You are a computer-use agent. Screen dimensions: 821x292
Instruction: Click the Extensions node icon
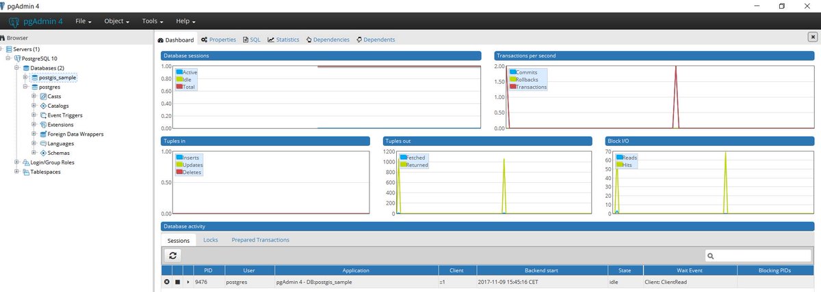click(x=43, y=125)
